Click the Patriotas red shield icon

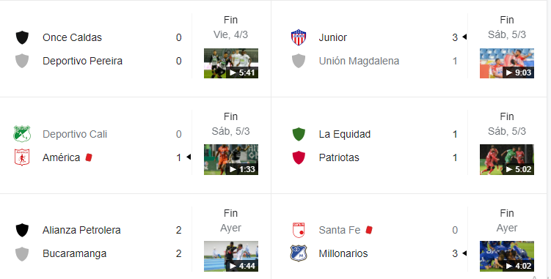pyautogui.click(x=299, y=157)
